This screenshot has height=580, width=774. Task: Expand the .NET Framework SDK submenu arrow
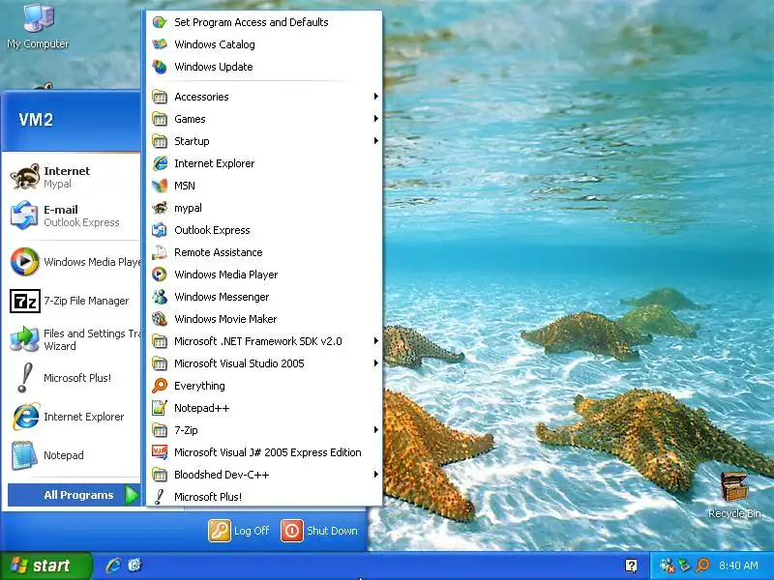coord(376,341)
